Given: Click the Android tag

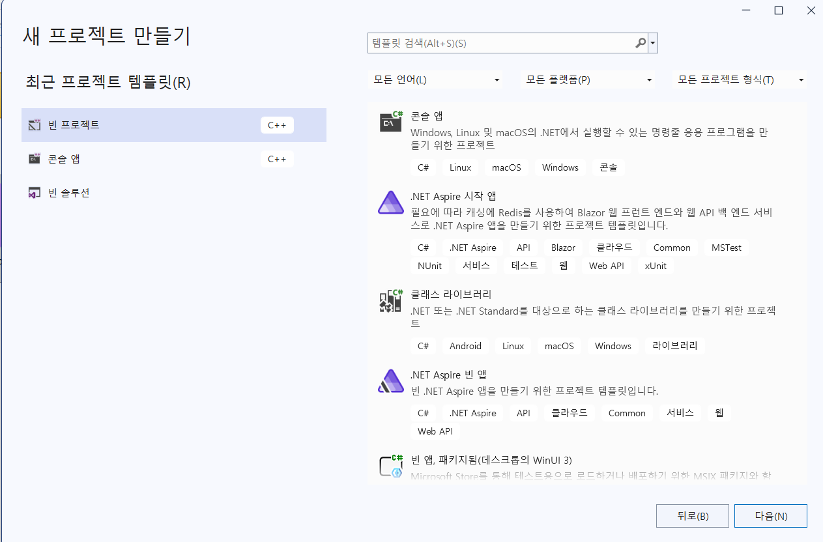Looking at the screenshot, I should (x=465, y=346).
